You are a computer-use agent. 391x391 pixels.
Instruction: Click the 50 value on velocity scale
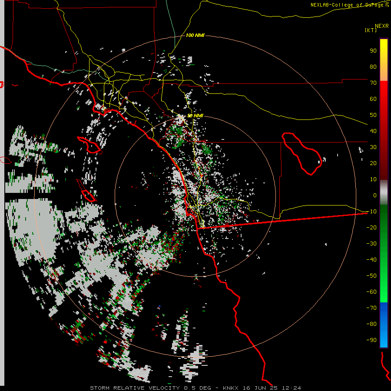(373, 115)
